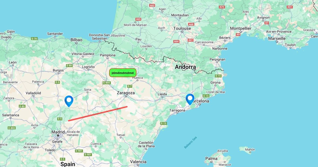Click the Palma label on Mallorca
This screenshot has height=167, width=318.
tap(211, 159)
